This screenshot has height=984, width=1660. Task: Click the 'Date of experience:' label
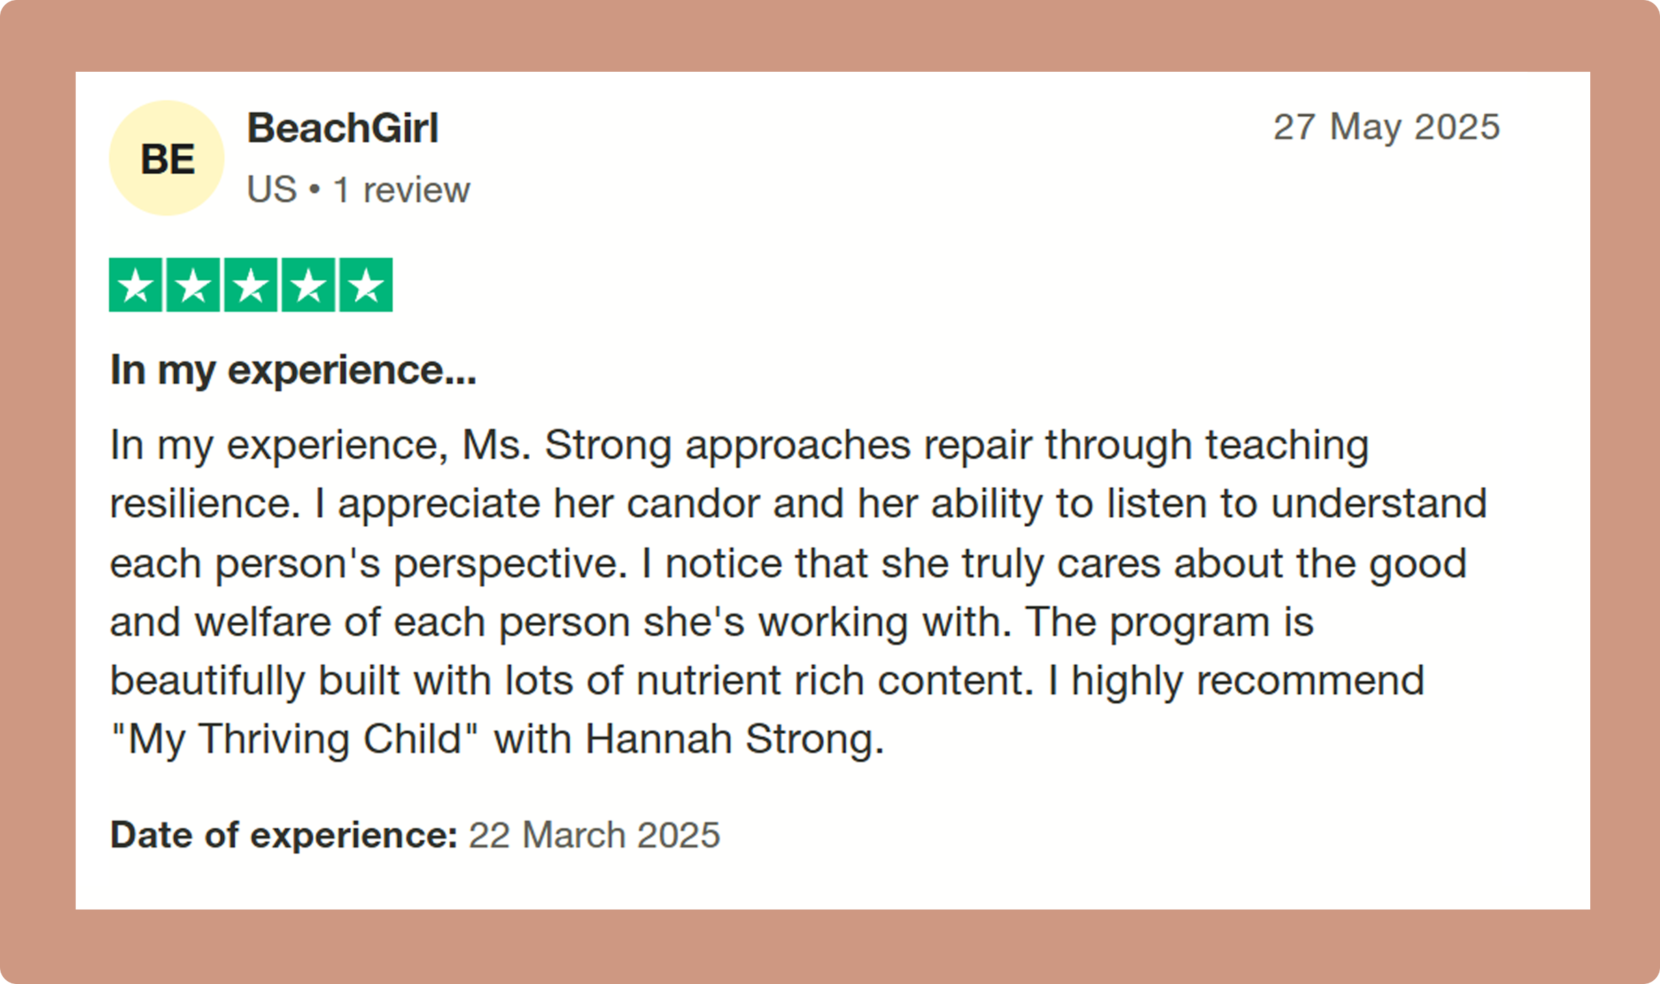(284, 835)
